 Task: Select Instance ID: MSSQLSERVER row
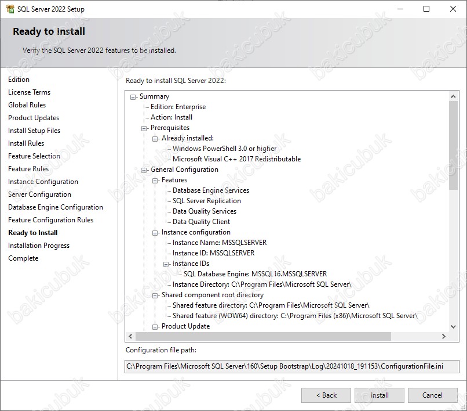(x=214, y=253)
